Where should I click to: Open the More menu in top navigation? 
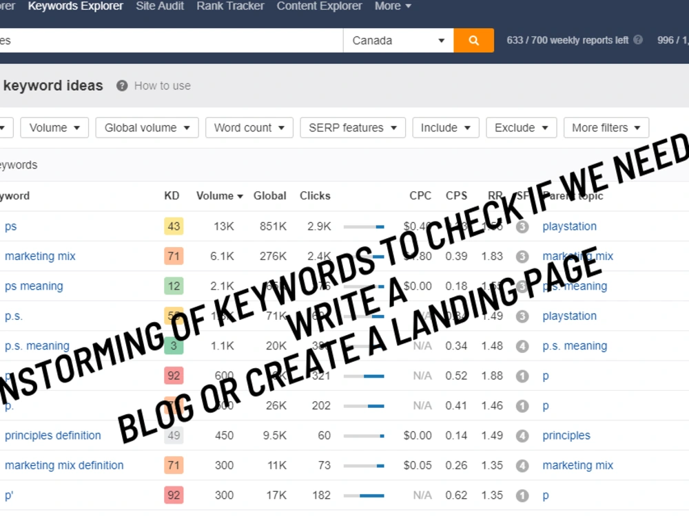click(x=393, y=6)
